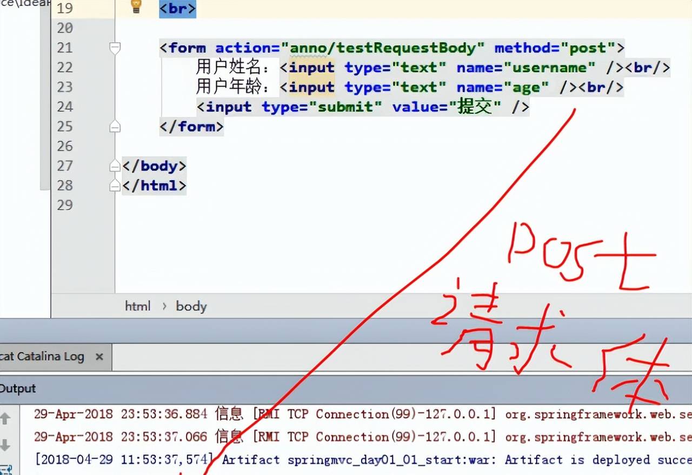The image size is (692, 475).
Task: Click the log line timestamped 23:53:37.066
Action: pos(363,437)
